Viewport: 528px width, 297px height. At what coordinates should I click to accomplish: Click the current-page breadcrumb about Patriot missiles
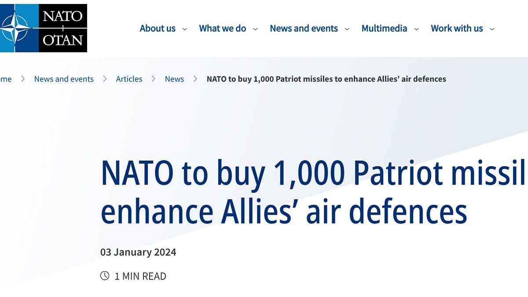coord(326,79)
